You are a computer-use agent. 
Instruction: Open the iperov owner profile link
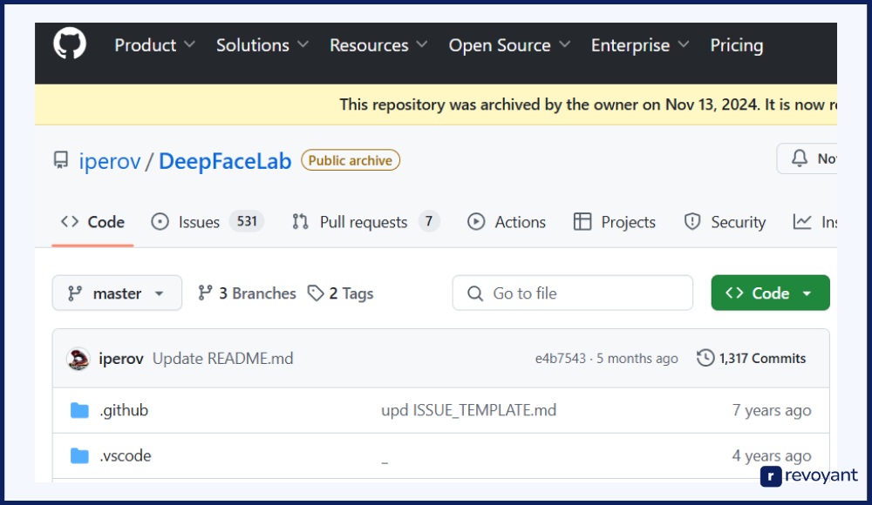pyautogui.click(x=110, y=160)
